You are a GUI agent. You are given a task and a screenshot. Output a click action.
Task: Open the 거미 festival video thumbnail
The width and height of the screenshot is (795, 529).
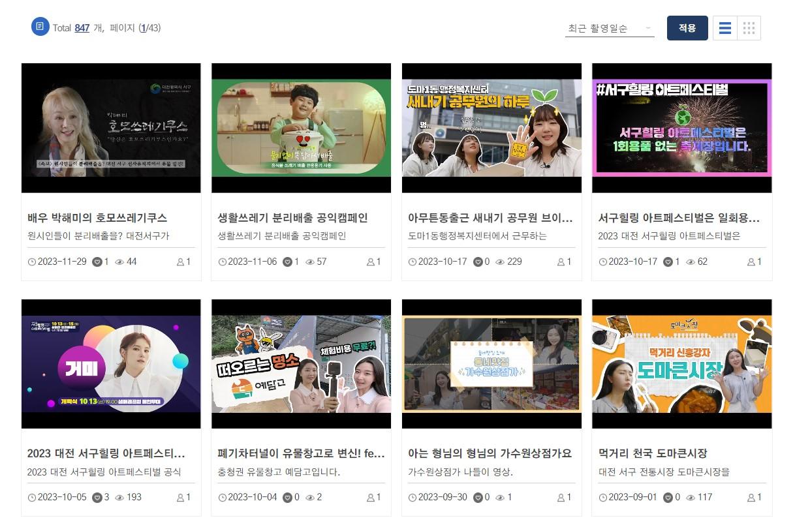(x=111, y=364)
